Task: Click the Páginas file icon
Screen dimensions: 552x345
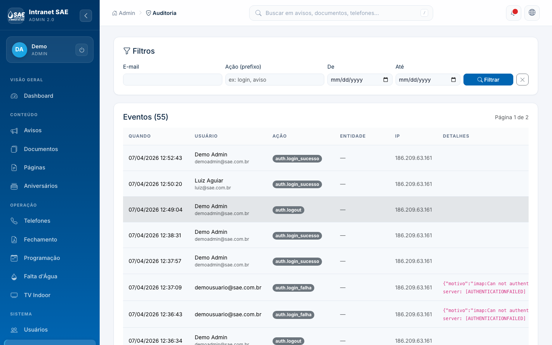Action: pos(14,168)
